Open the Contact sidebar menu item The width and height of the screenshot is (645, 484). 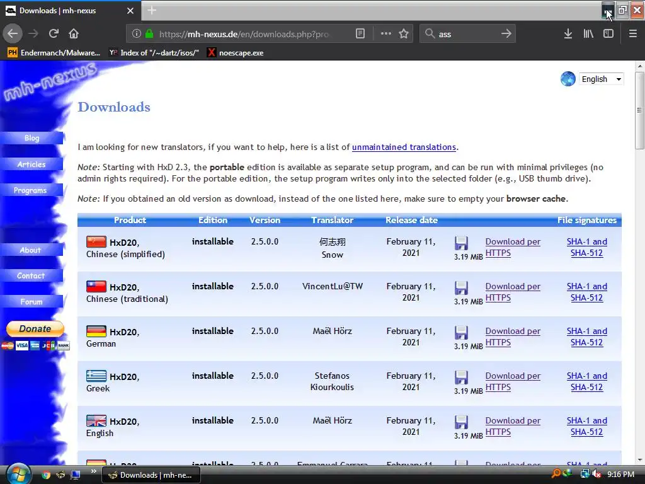coord(31,276)
